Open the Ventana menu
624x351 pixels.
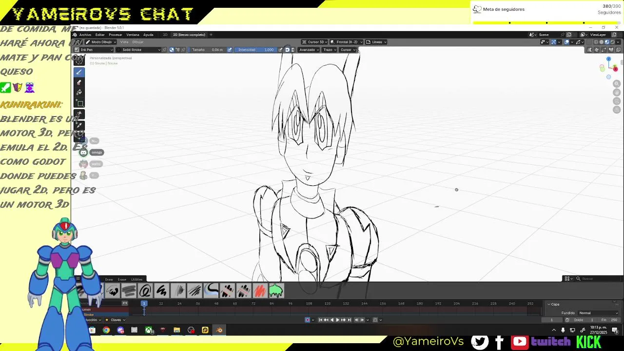coord(133,35)
